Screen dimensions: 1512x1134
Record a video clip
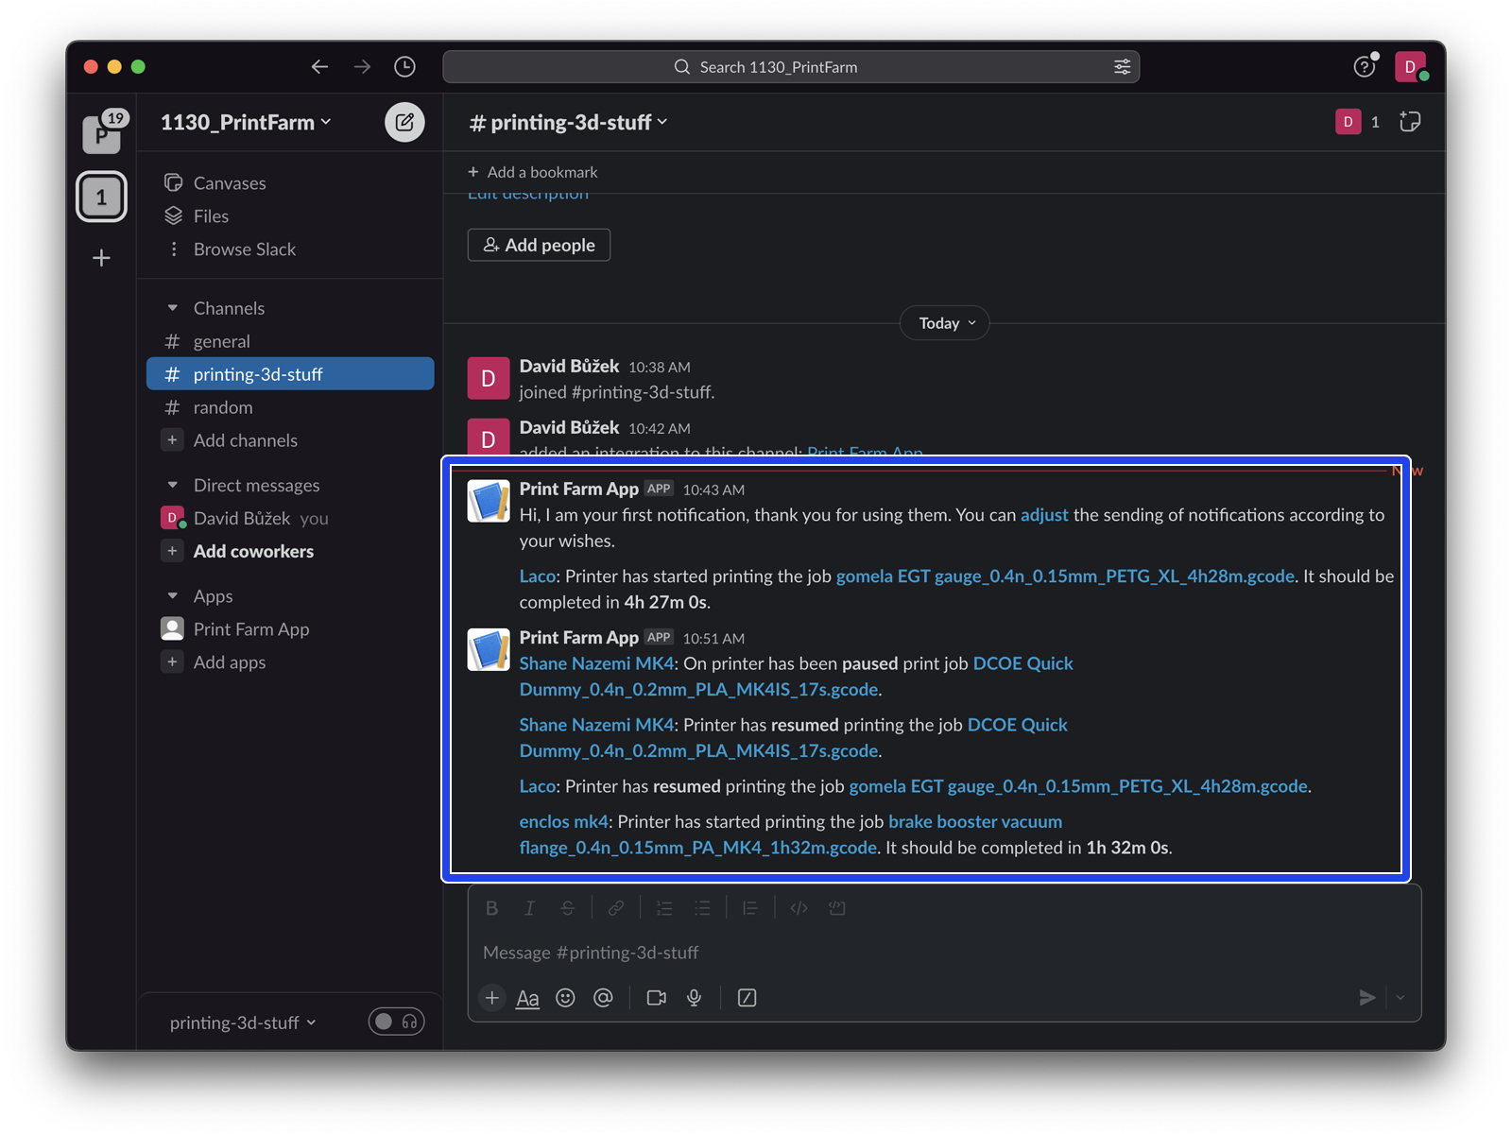pyautogui.click(x=656, y=998)
